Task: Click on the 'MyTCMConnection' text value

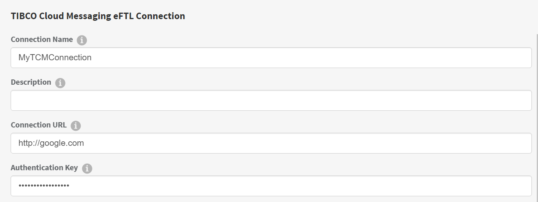Action: pyautogui.click(x=55, y=57)
